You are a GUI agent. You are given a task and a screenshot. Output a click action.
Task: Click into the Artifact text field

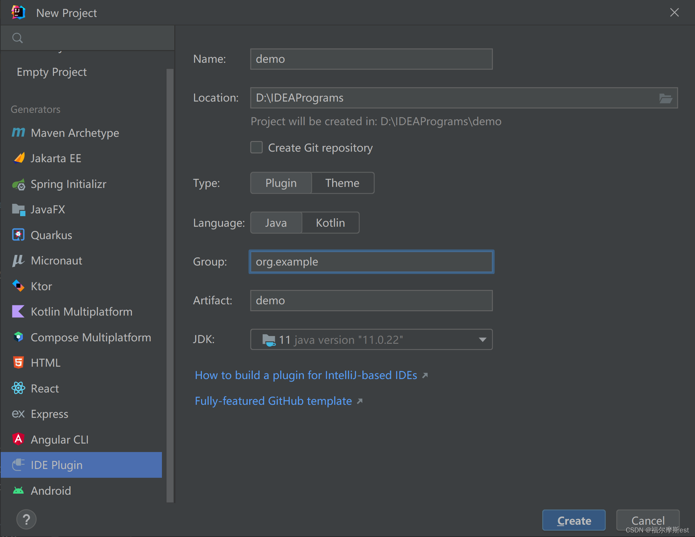(x=371, y=301)
